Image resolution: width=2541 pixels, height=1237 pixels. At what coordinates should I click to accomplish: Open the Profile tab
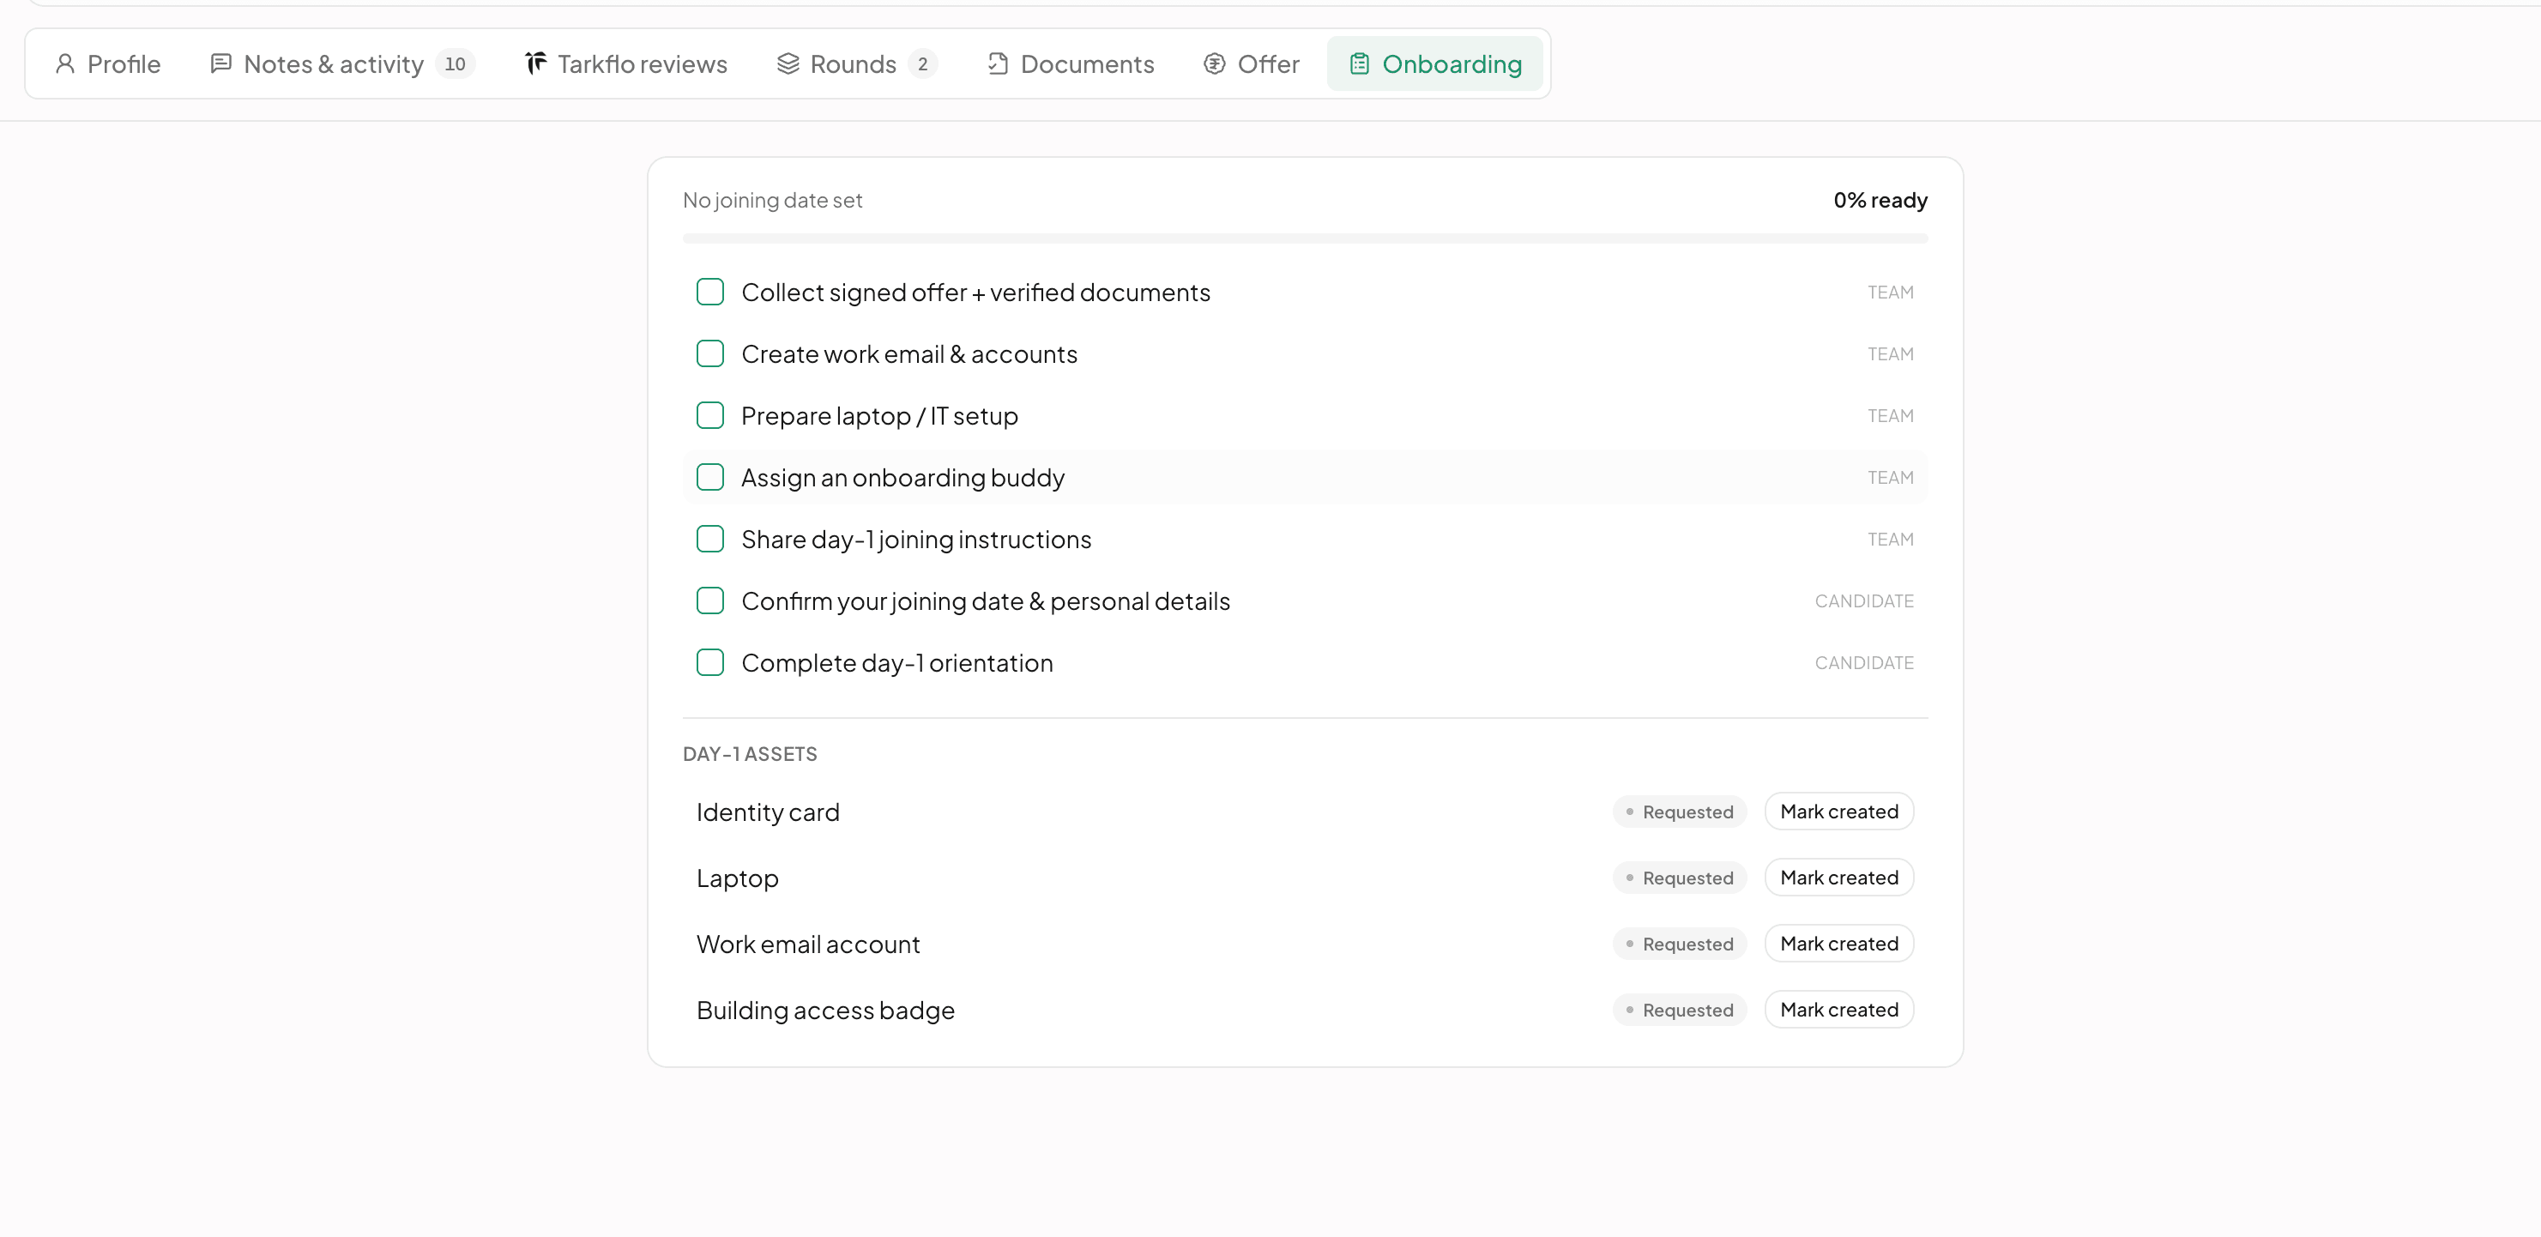(107, 64)
